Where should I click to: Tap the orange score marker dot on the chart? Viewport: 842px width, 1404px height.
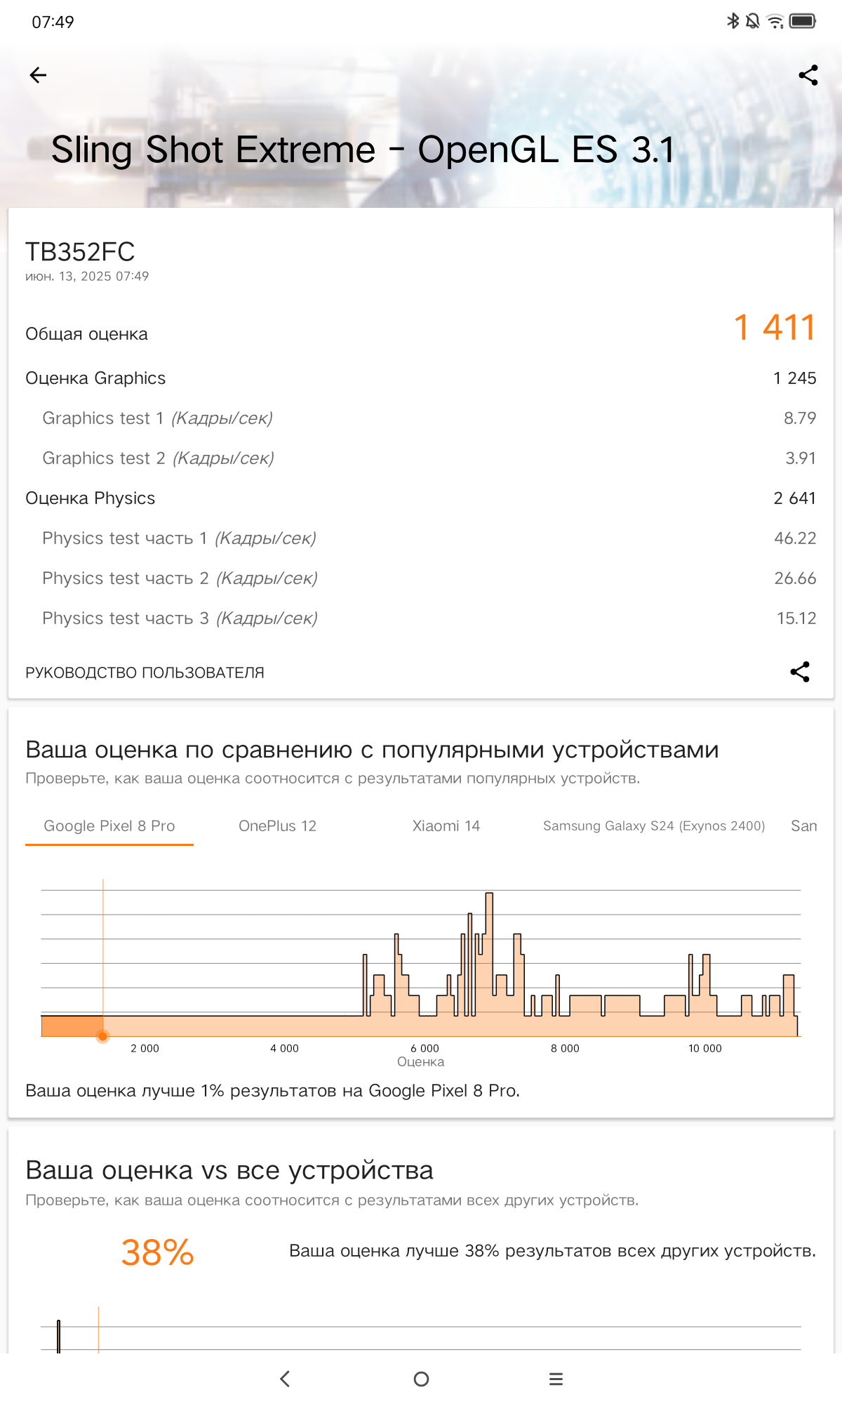click(x=103, y=1036)
